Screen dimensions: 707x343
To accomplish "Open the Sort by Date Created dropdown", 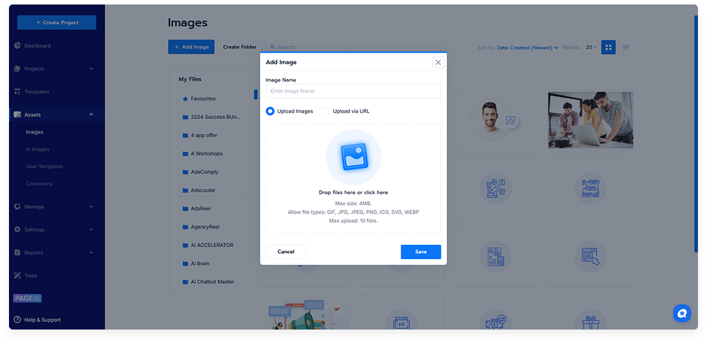I will click(x=527, y=47).
